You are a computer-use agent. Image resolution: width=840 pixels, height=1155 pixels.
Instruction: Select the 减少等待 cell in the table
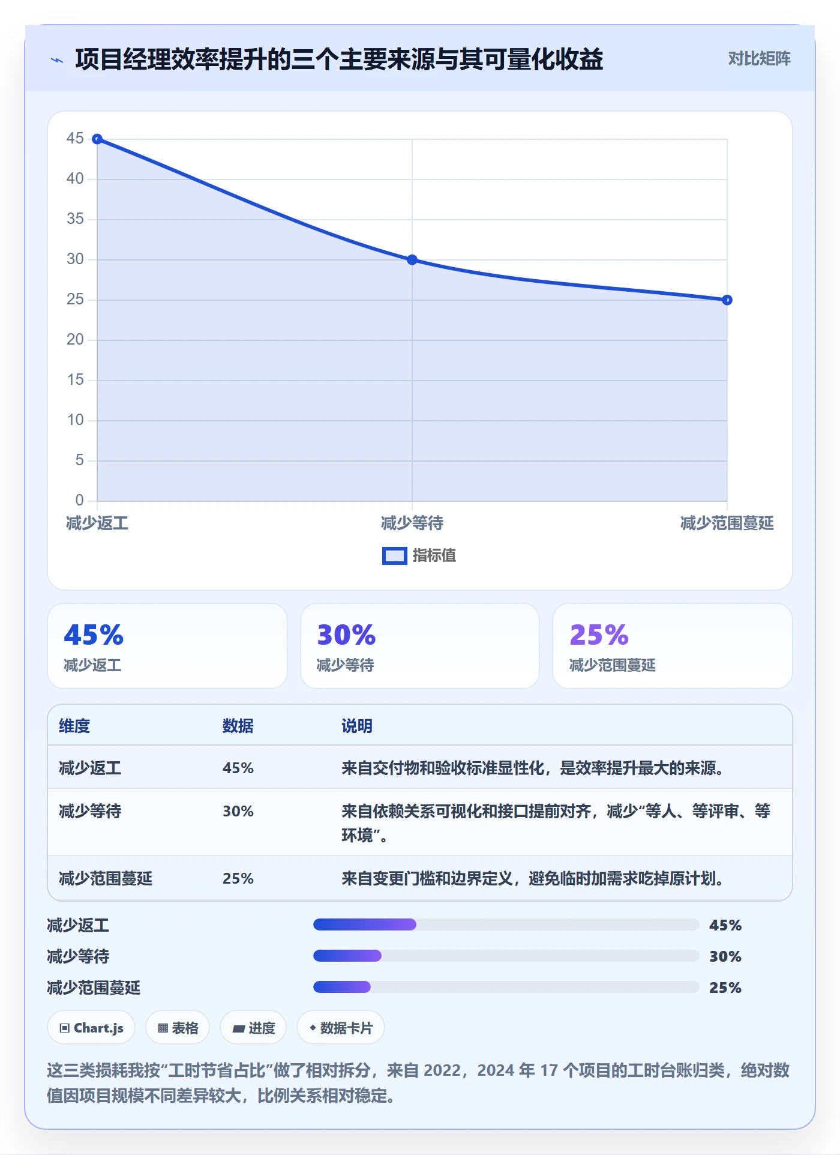pyautogui.click(x=90, y=811)
